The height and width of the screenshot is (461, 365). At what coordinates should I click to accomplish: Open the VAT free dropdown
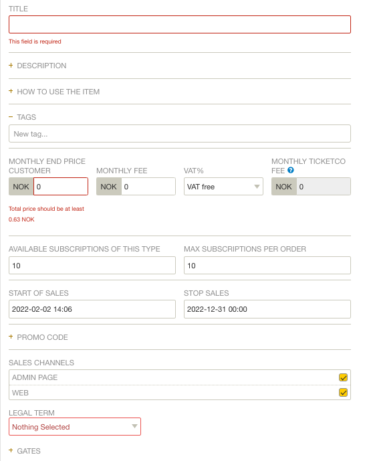(x=223, y=187)
